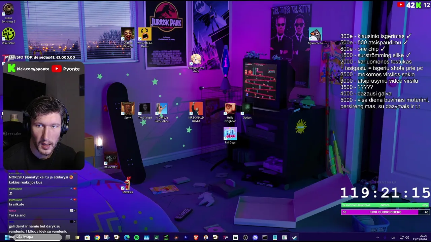The height and width of the screenshot is (242, 431).
Task: Open the WinDirStat desktop shortcut
Action: pos(8,36)
